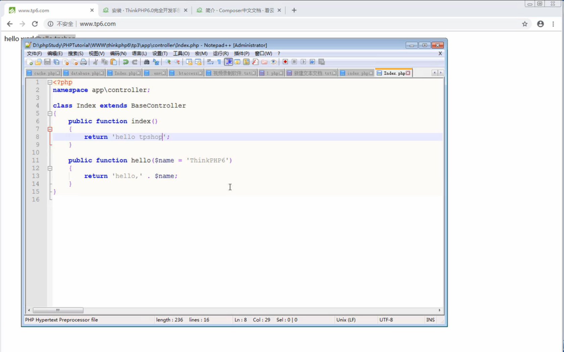
Task: Click the Notepad++ horizontal scrollbar thumb
Action: tap(58, 310)
